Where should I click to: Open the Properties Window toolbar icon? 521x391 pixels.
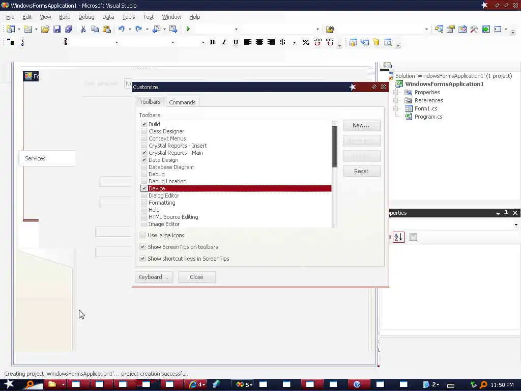click(451, 29)
